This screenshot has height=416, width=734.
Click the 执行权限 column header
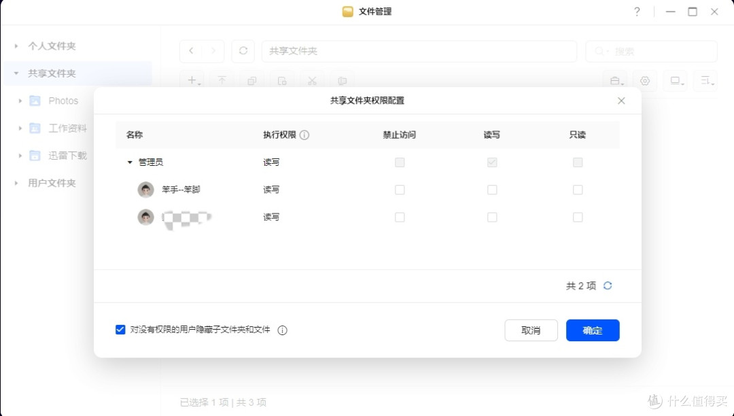point(279,135)
